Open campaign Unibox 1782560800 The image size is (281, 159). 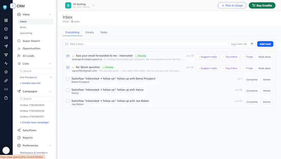pos(32,105)
